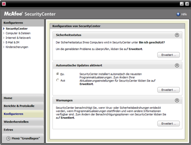The width and height of the screenshot is (191, 145).
Task: Open Berichte & Protokolle
Action: [x=23, y=106]
